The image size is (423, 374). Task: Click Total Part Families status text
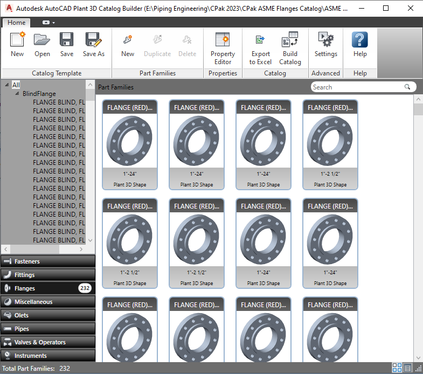(36, 368)
